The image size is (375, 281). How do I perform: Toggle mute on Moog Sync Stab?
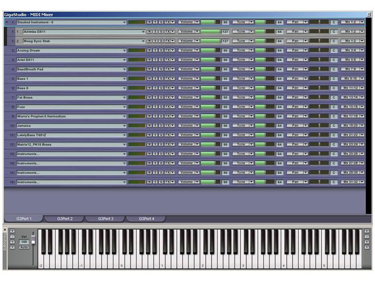click(x=150, y=41)
